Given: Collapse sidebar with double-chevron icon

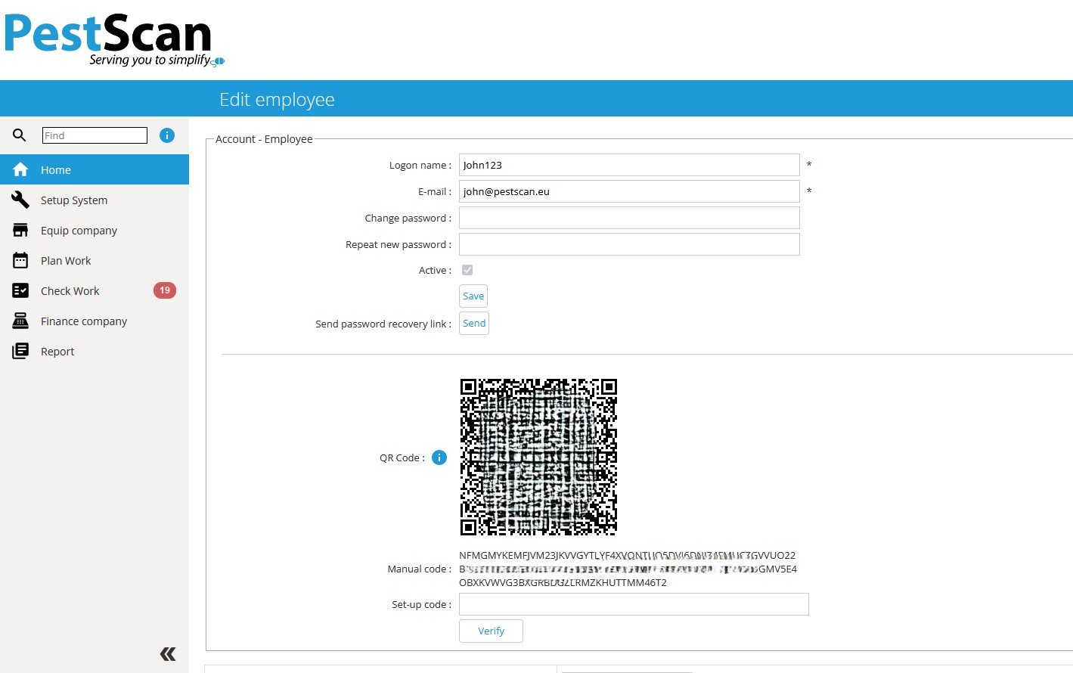Looking at the screenshot, I should (x=168, y=654).
